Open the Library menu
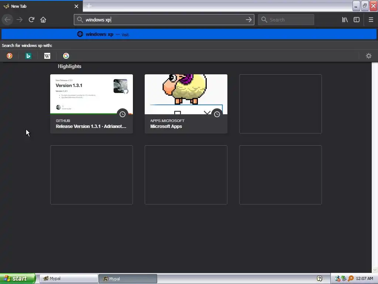Image resolution: width=378 pixels, height=284 pixels. (345, 20)
